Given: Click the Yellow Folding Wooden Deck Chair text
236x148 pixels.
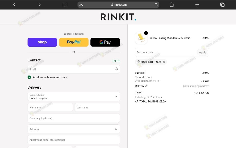Looking at the screenshot, I should pyautogui.click(x=170, y=38).
